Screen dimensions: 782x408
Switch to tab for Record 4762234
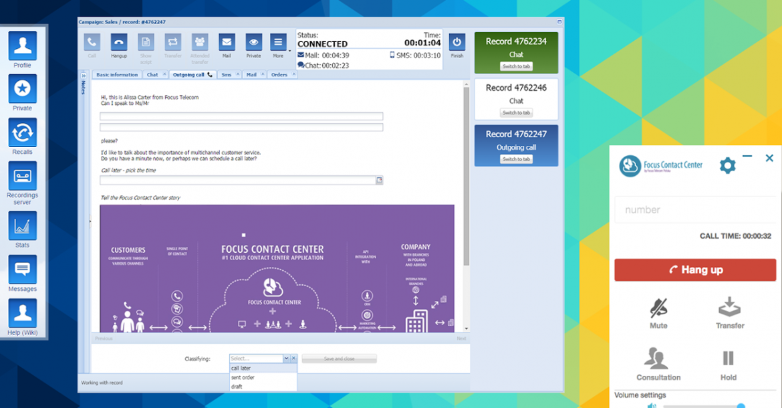point(516,66)
